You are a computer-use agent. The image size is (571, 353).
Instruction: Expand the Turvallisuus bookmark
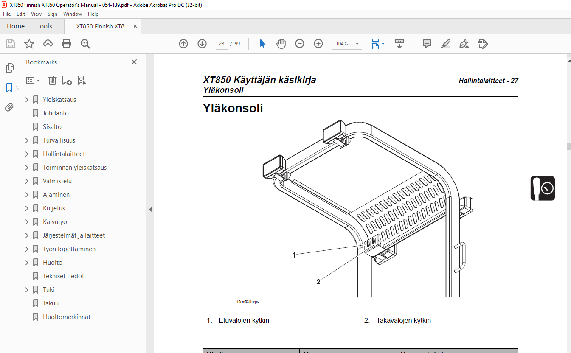tap(27, 140)
